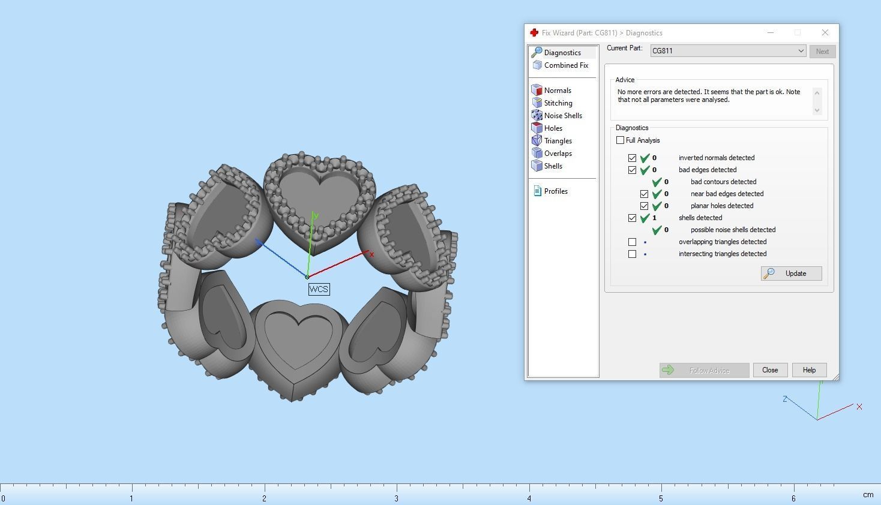The width and height of the screenshot is (881, 505).
Task: Click the Follow Advice button
Action: [x=704, y=371]
